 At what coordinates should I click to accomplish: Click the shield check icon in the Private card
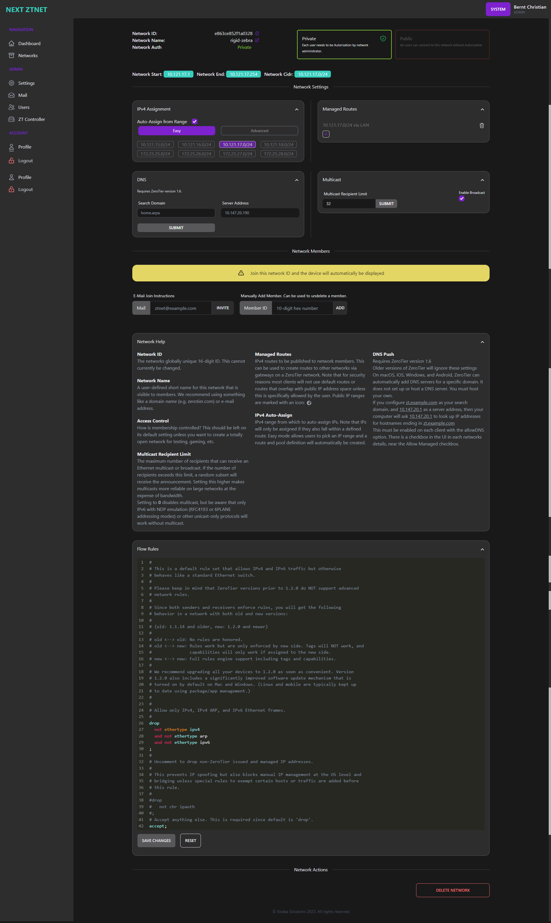383,39
